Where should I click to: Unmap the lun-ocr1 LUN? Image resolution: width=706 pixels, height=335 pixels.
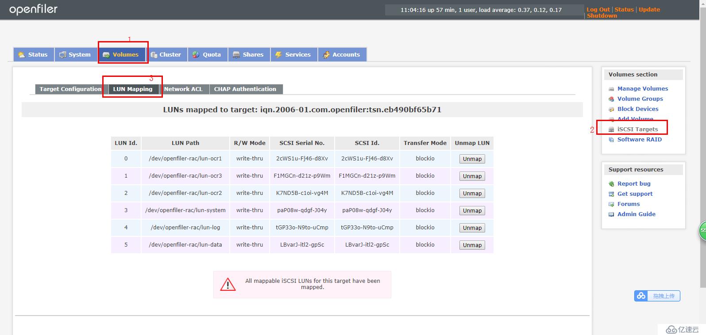(x=472, y=159)
